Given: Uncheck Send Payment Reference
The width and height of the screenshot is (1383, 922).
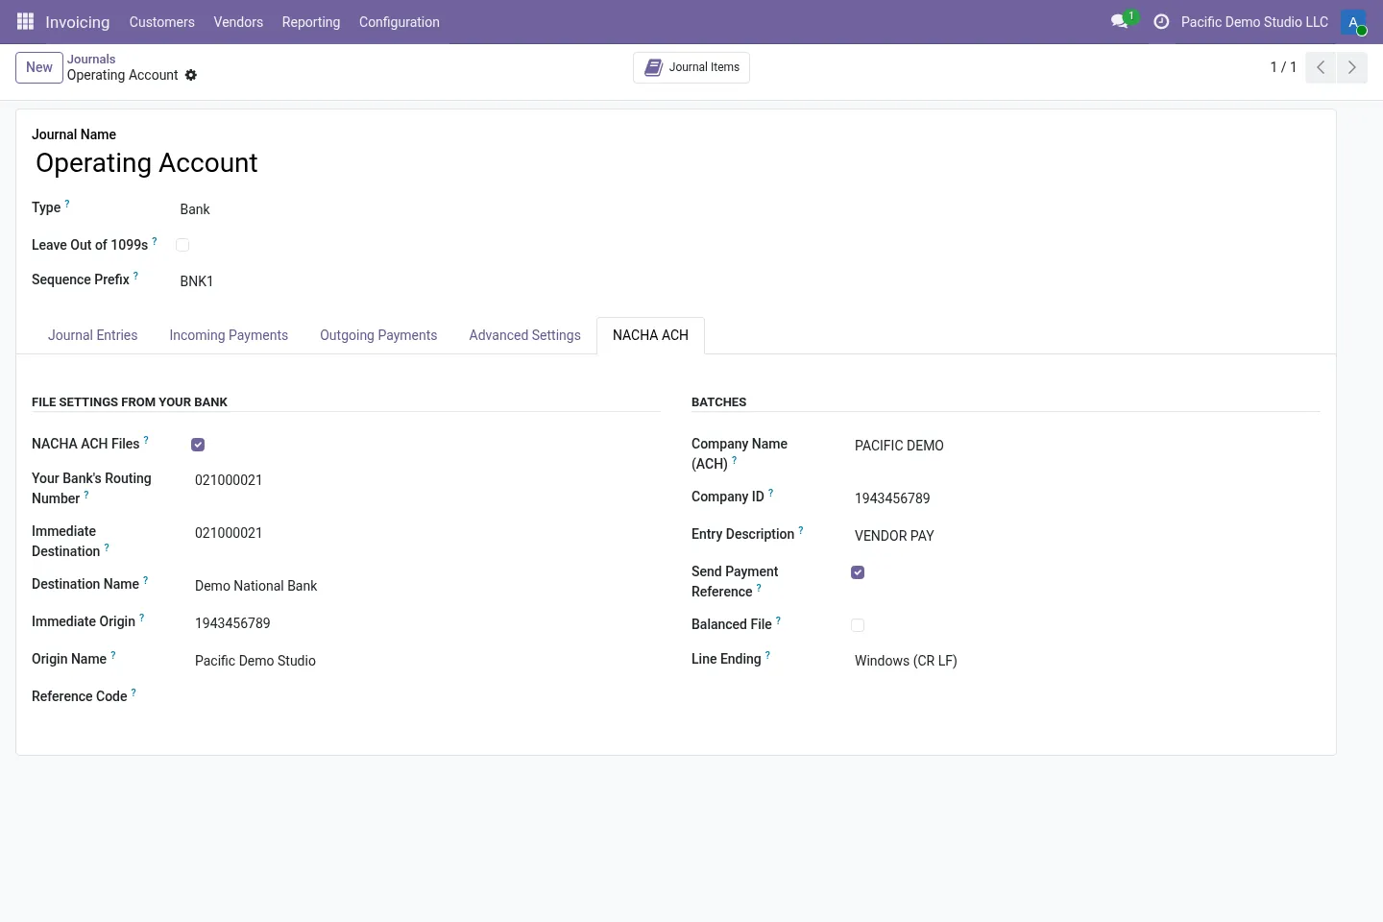Looking at the screenshot, I should (858, 572).
